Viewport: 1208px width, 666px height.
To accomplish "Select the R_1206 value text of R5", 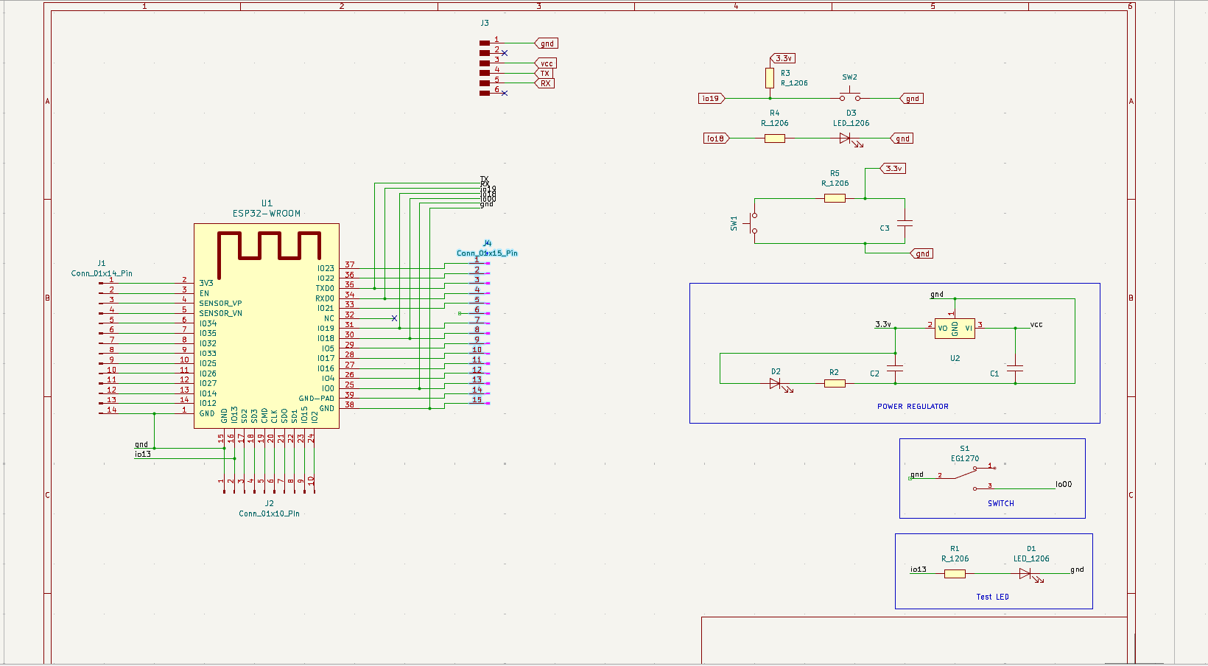I will coord(835,183).
